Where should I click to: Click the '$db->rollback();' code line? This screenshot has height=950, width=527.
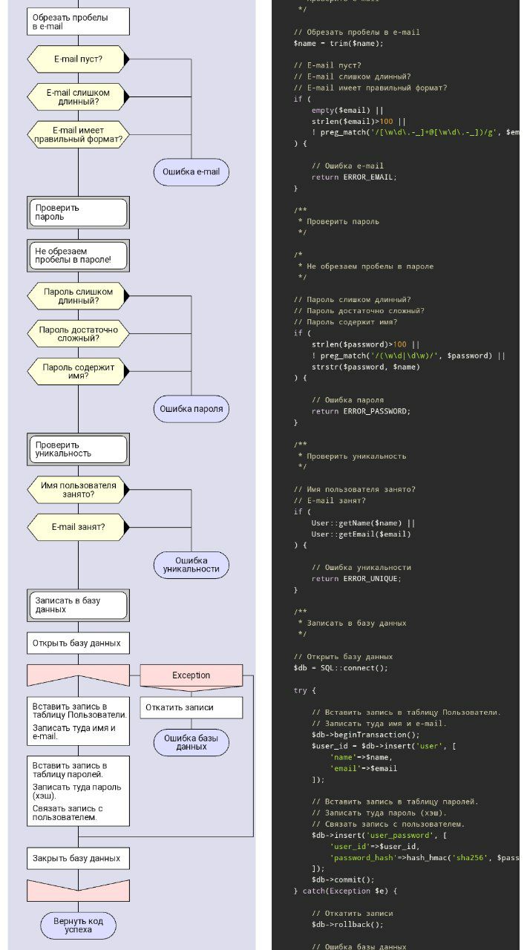pyautogui.click(x=347, y=925)
